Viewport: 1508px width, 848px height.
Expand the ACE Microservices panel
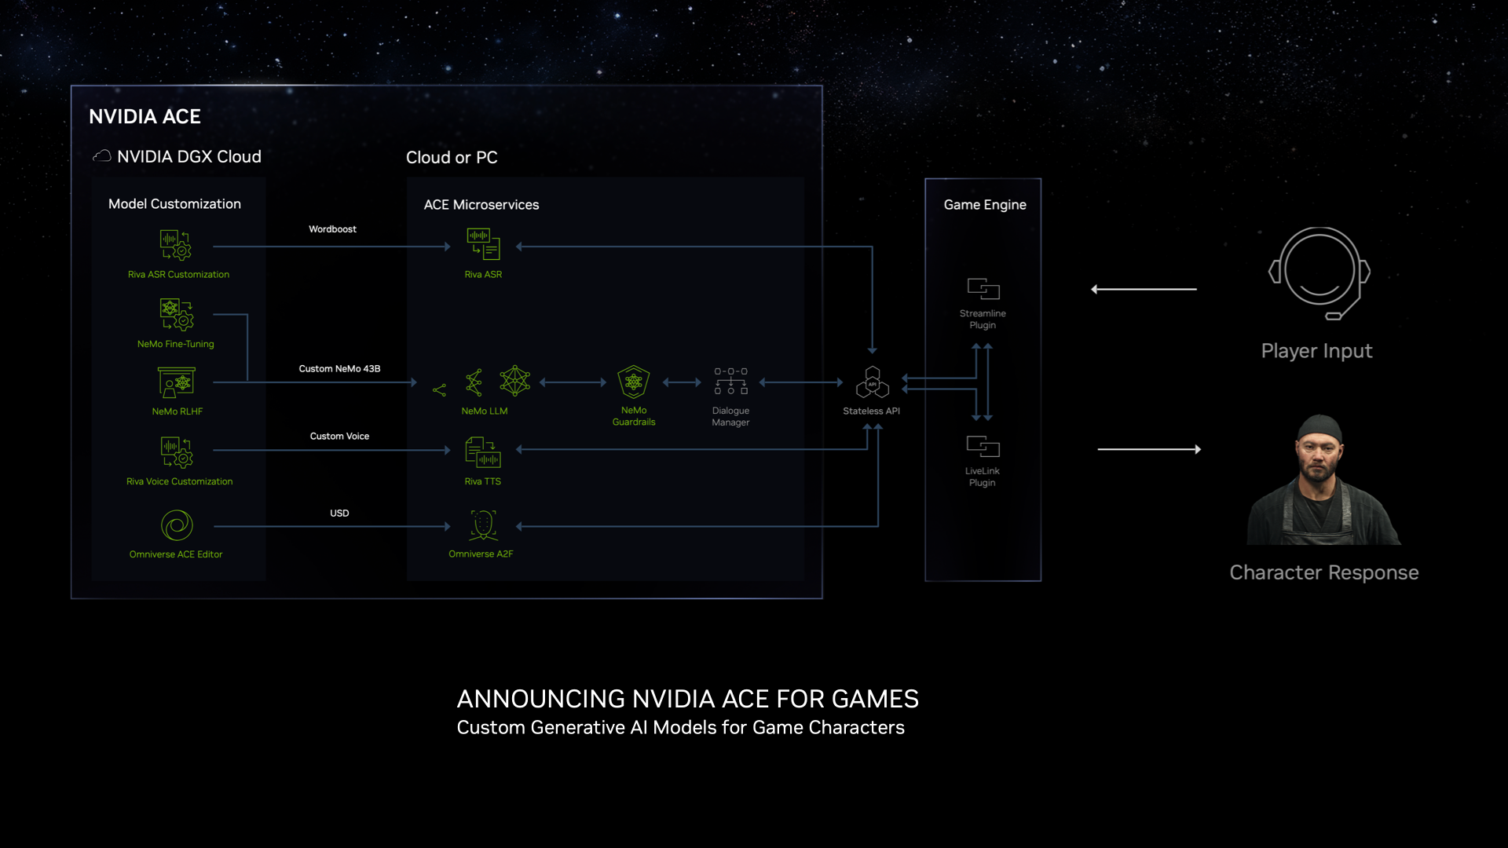[x=481, y=204]
